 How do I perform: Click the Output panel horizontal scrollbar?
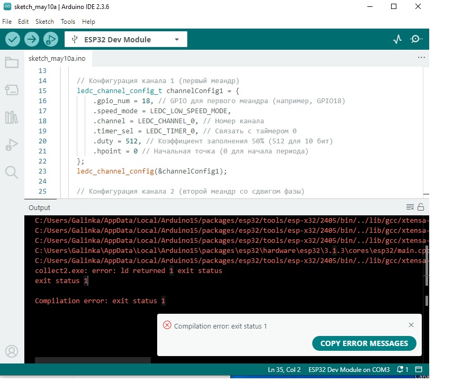point(93,360)
